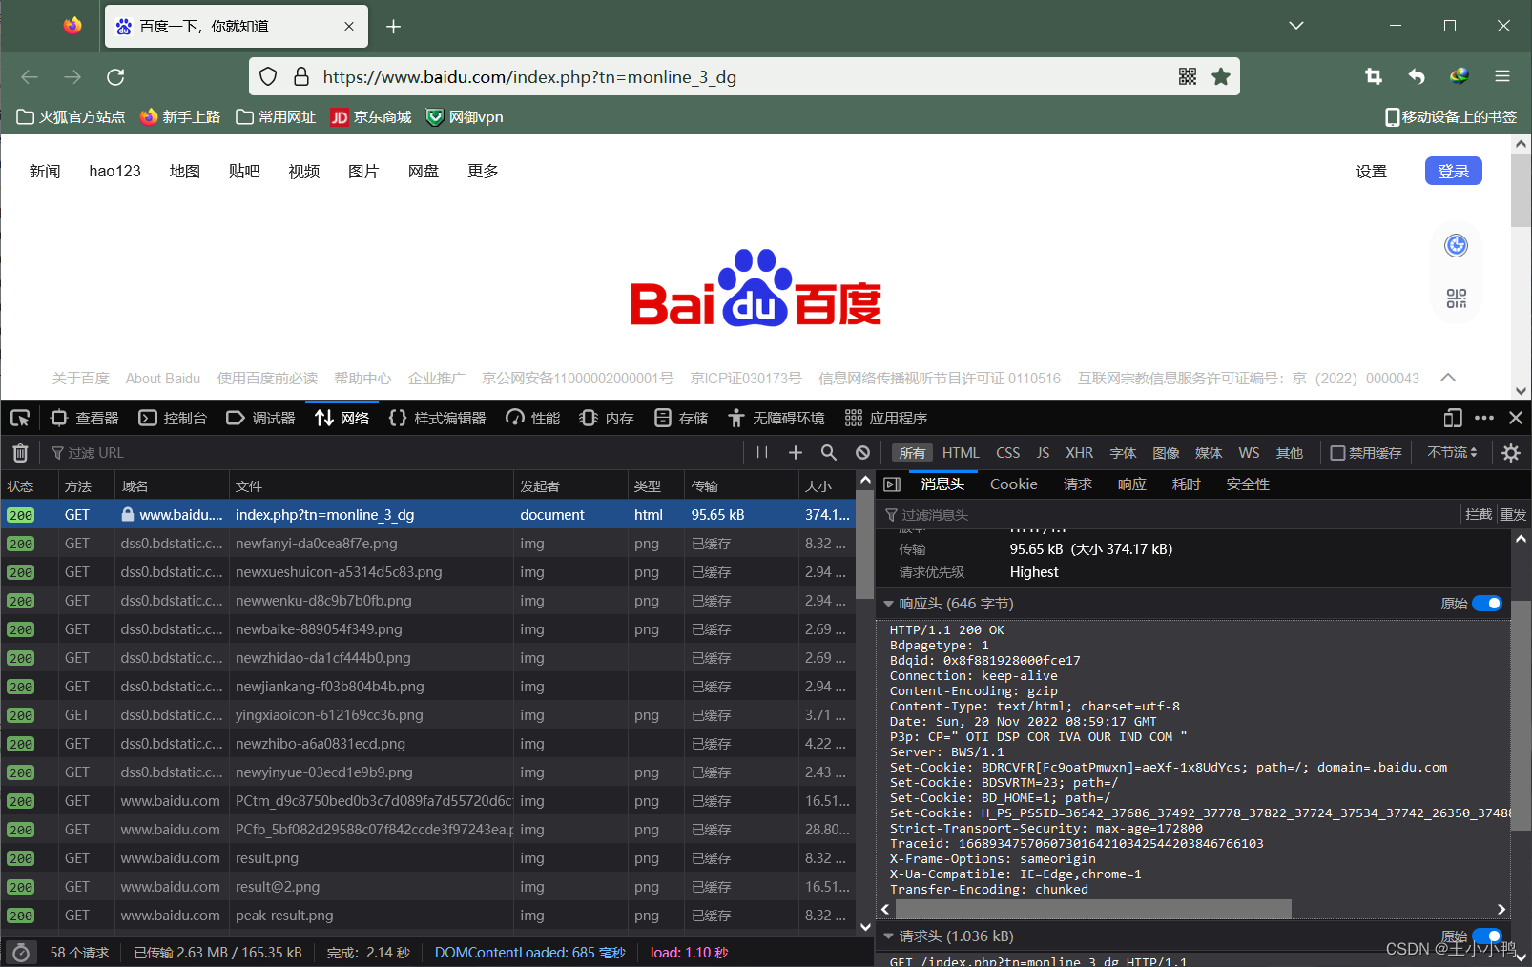Open network search magnifier icon
The width and height of the screenshot is (1532, 967).
point(829,453)
